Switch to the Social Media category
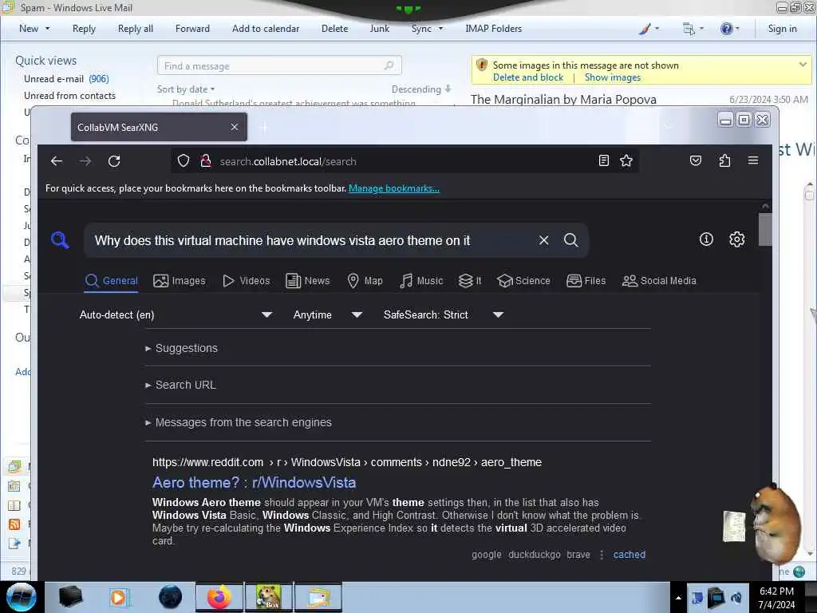This screenshot has height=613, width=817. click(x=659, y=281)
